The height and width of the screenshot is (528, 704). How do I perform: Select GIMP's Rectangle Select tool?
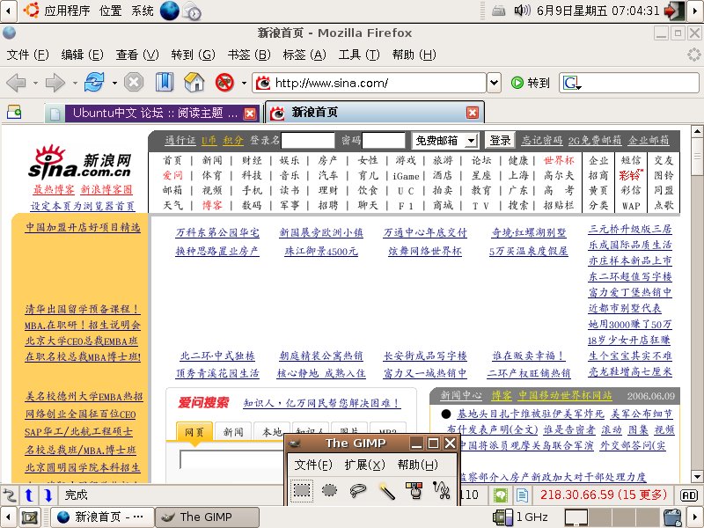302,490
